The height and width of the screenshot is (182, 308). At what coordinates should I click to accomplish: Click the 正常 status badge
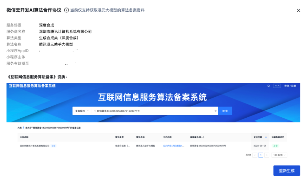[275, 146]
